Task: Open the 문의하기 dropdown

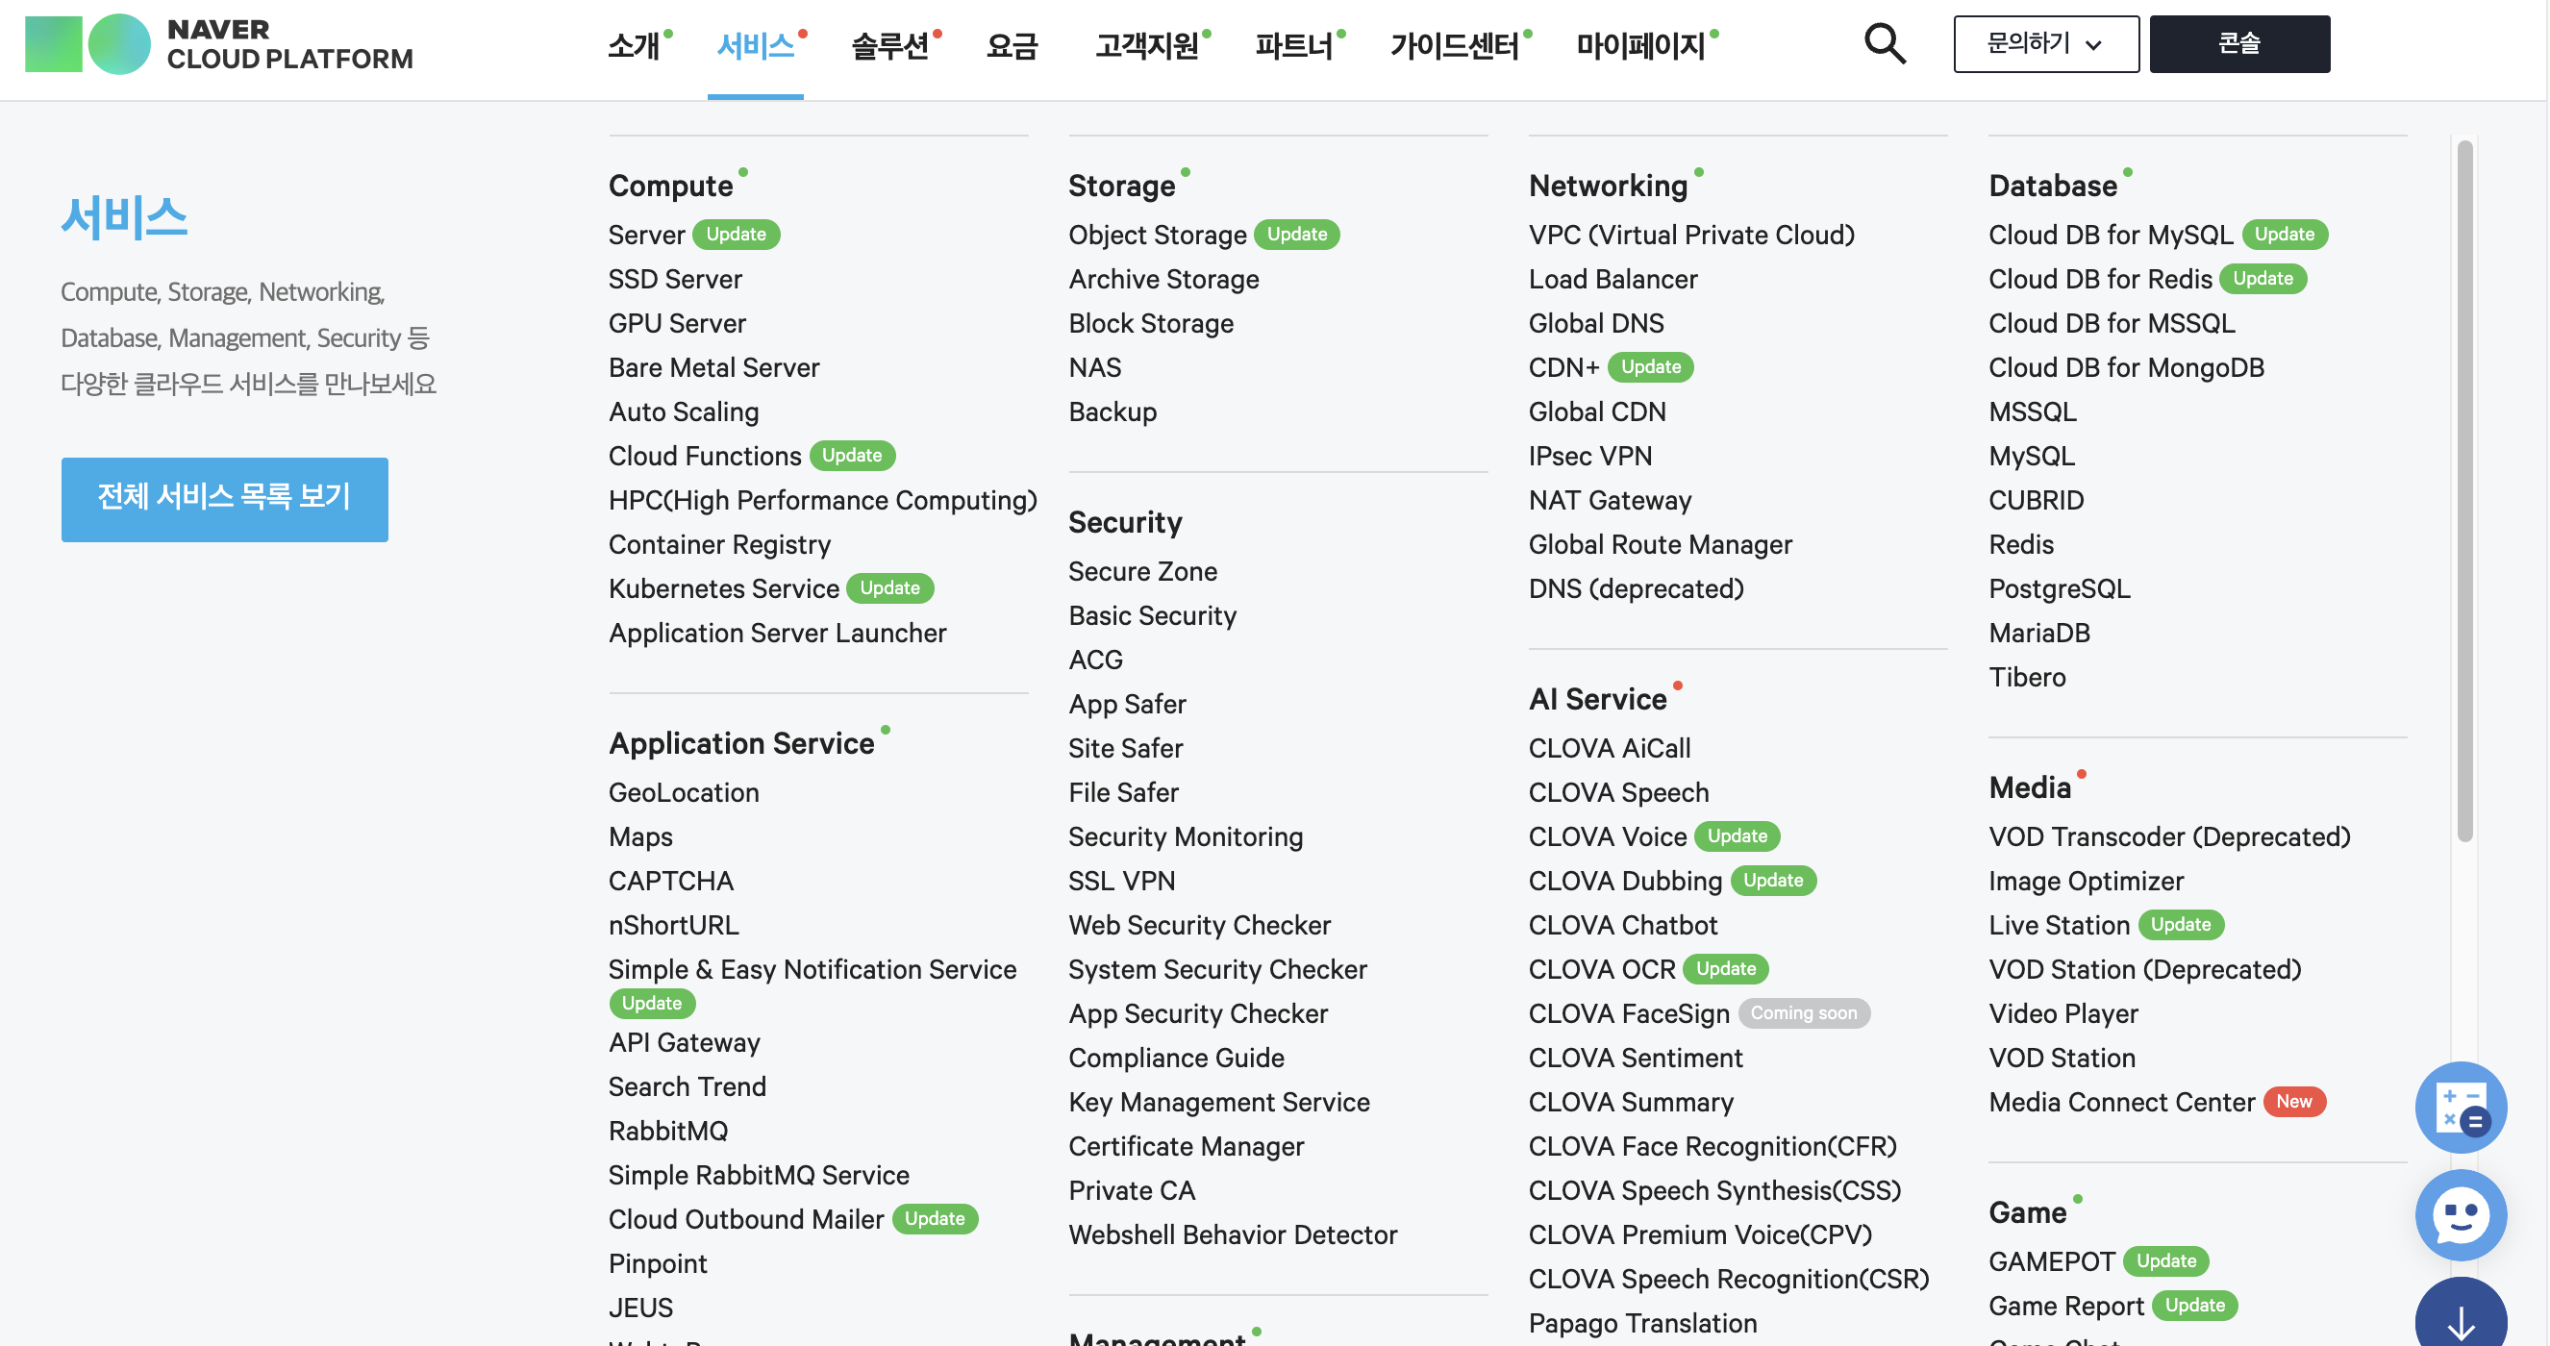Action: [2045, 44]
